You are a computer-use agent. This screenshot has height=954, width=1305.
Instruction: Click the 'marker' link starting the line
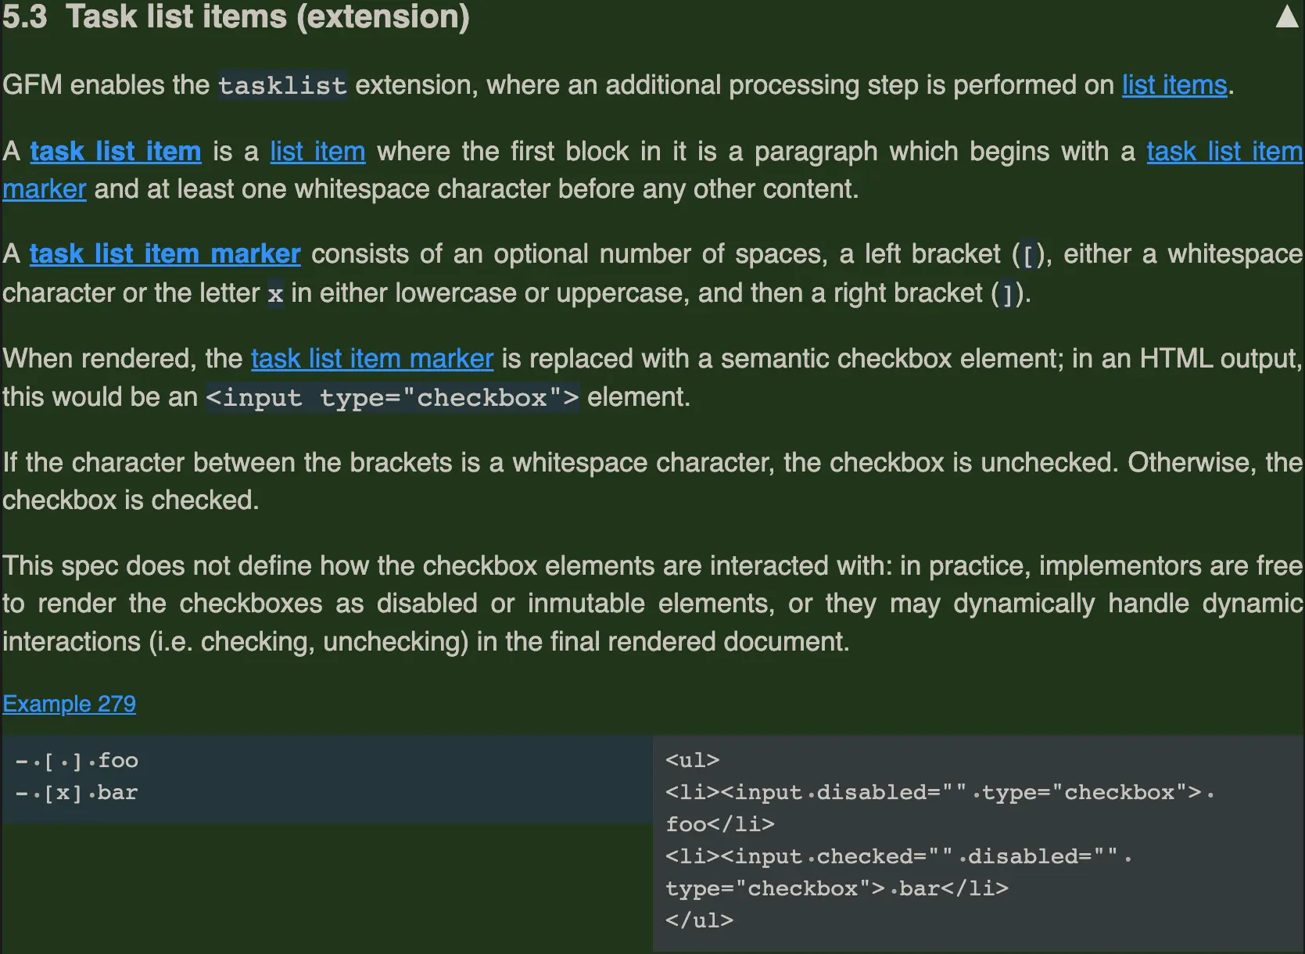(x=45, y=189)
